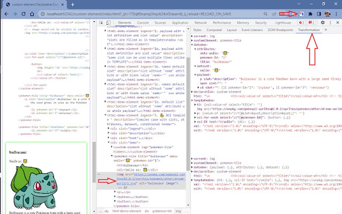
Task: Select the Layout sidebar tab
Action: (232, 30)
